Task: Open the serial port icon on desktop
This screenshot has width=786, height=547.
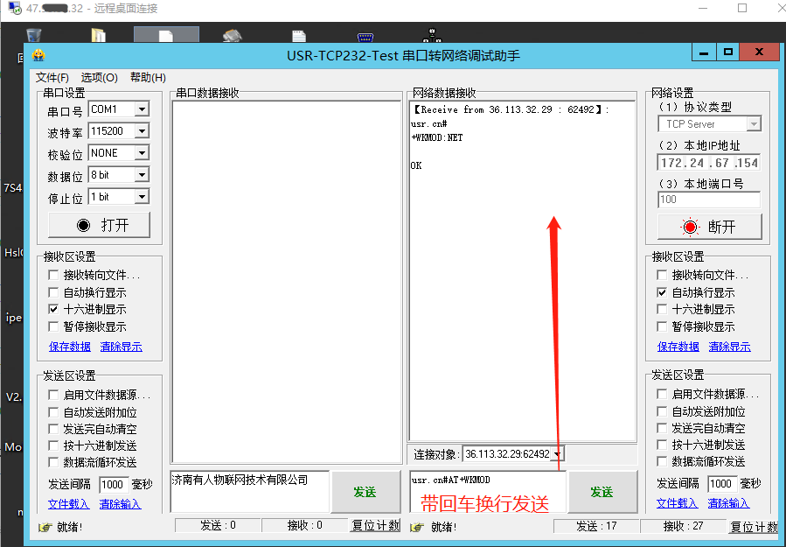Action: (x=365, y=37)
